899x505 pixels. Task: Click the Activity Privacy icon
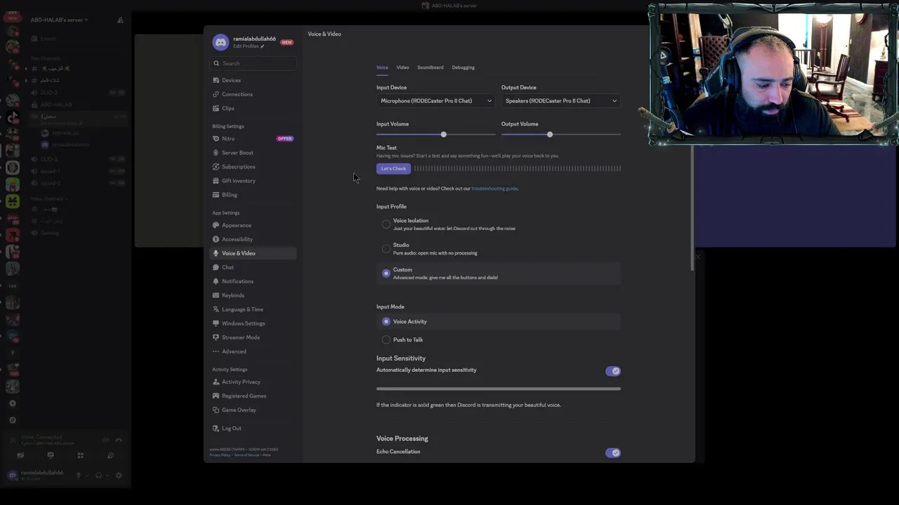(216, 382)
